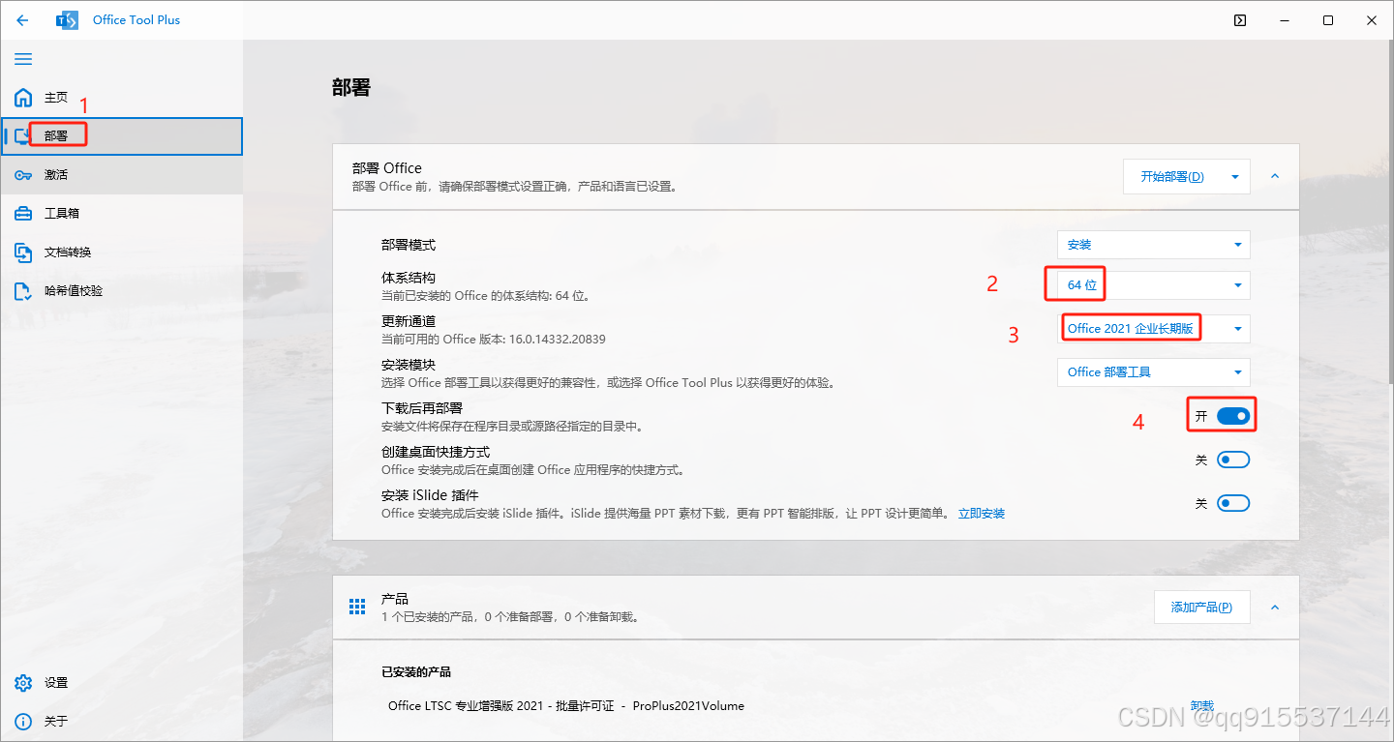Collapse the 产品 section

click(x=1275, y=608)
